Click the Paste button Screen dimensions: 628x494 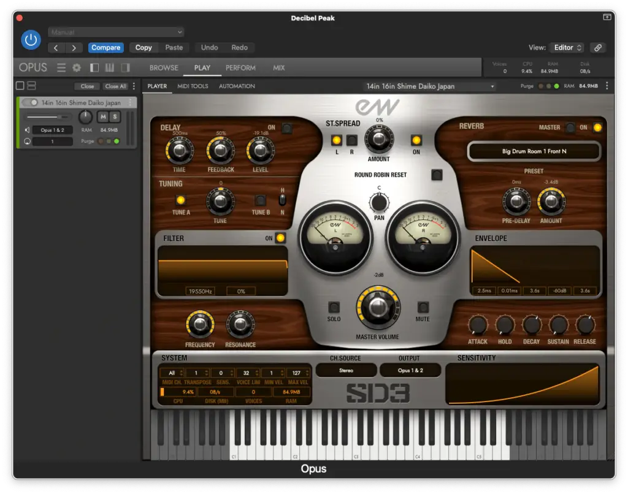pyautogui.click(x=174, y=48)
